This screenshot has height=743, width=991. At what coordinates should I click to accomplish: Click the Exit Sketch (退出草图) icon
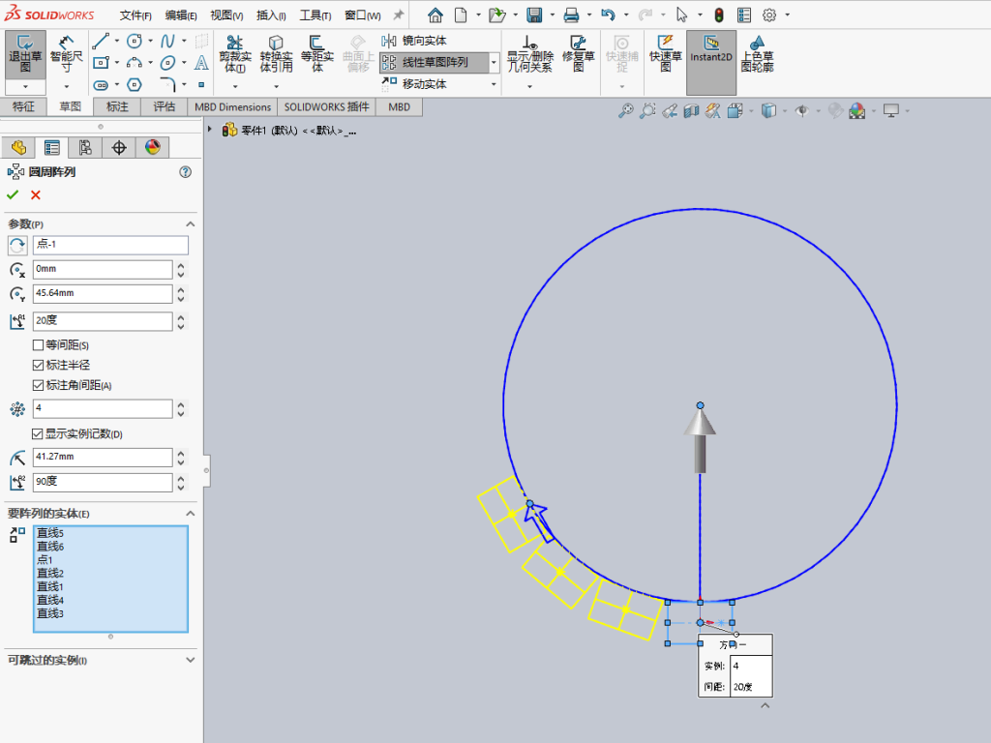(25, 54)
